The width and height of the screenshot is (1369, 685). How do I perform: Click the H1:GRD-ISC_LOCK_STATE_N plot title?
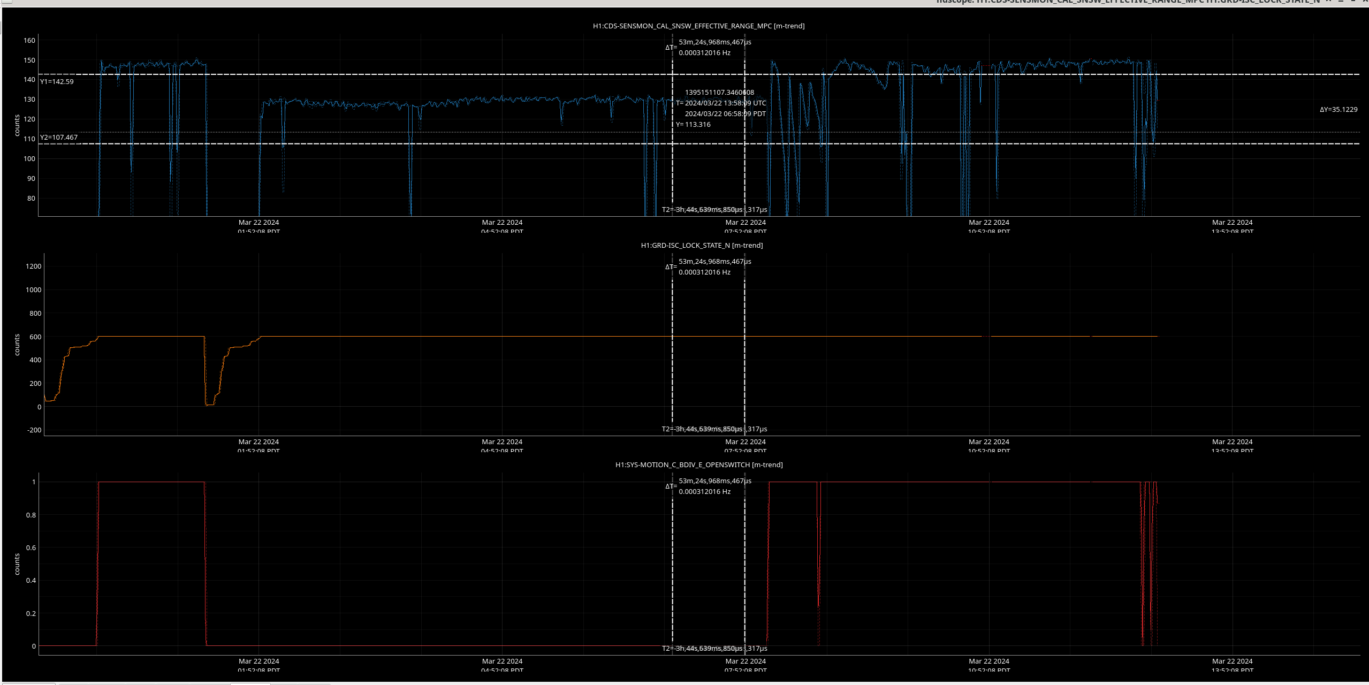[702, 245]
